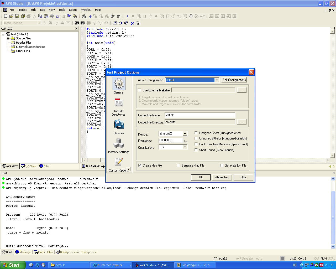
Task: Enable Use External Makefile checkbox
Action: coord(139,90)
